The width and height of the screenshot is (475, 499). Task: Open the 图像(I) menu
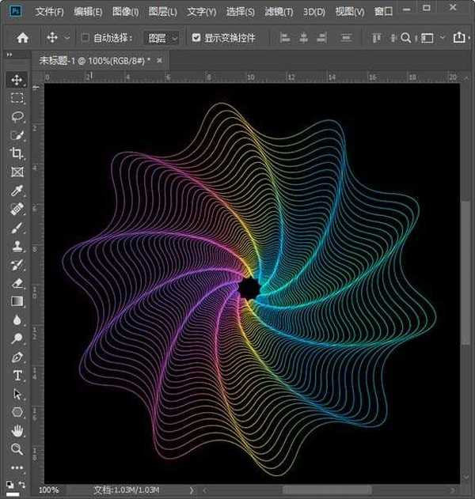pyautogui.click(x=125, y=12)
